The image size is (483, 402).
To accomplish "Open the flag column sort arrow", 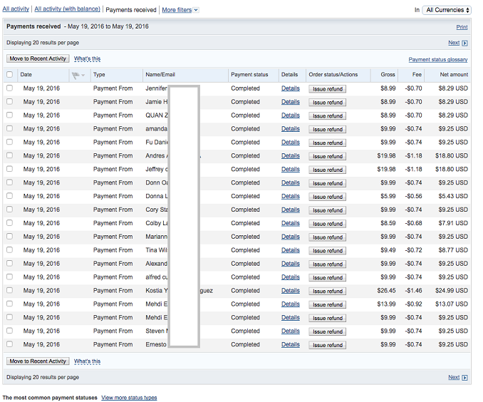I will (x=83, y=76).
